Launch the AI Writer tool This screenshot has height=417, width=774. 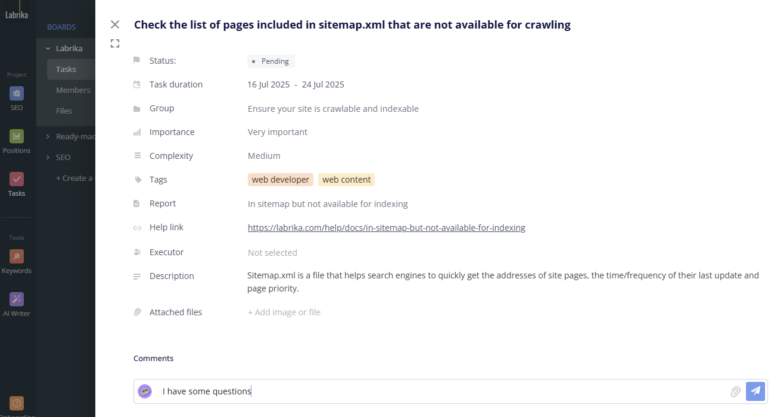[x=17, y=300]
